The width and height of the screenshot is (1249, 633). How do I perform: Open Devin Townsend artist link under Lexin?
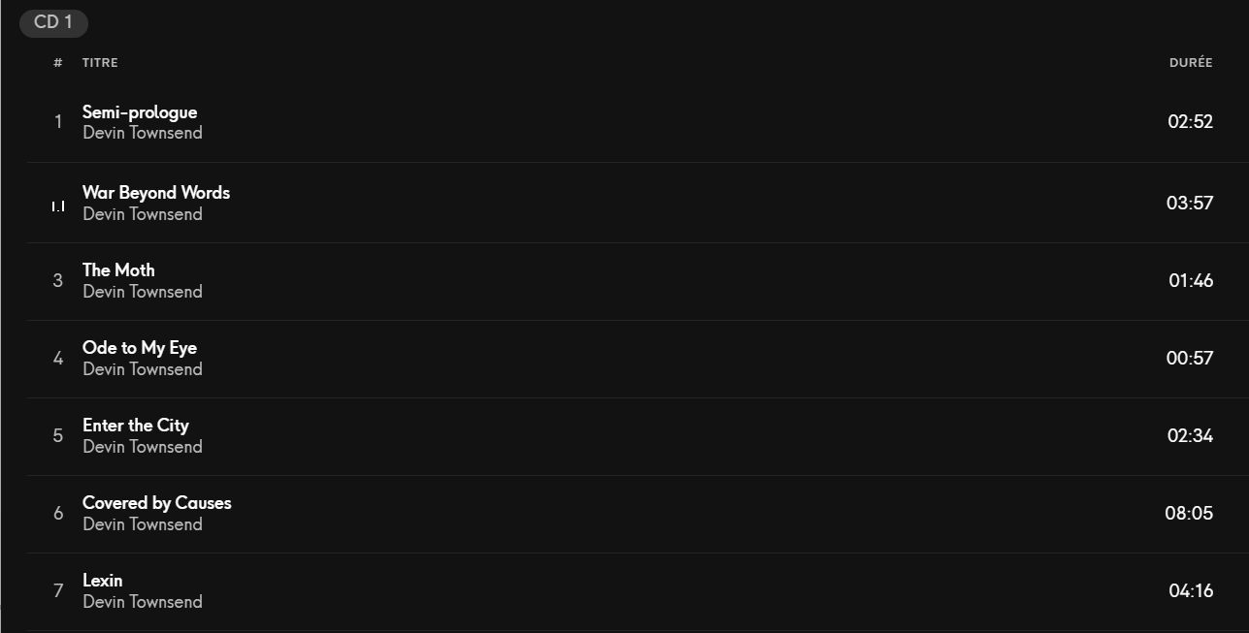pyautogui.click(x=143, y=602)
